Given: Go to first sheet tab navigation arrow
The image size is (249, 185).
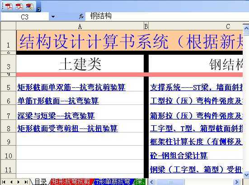Looking at the screenshot, I should point(4,182).
